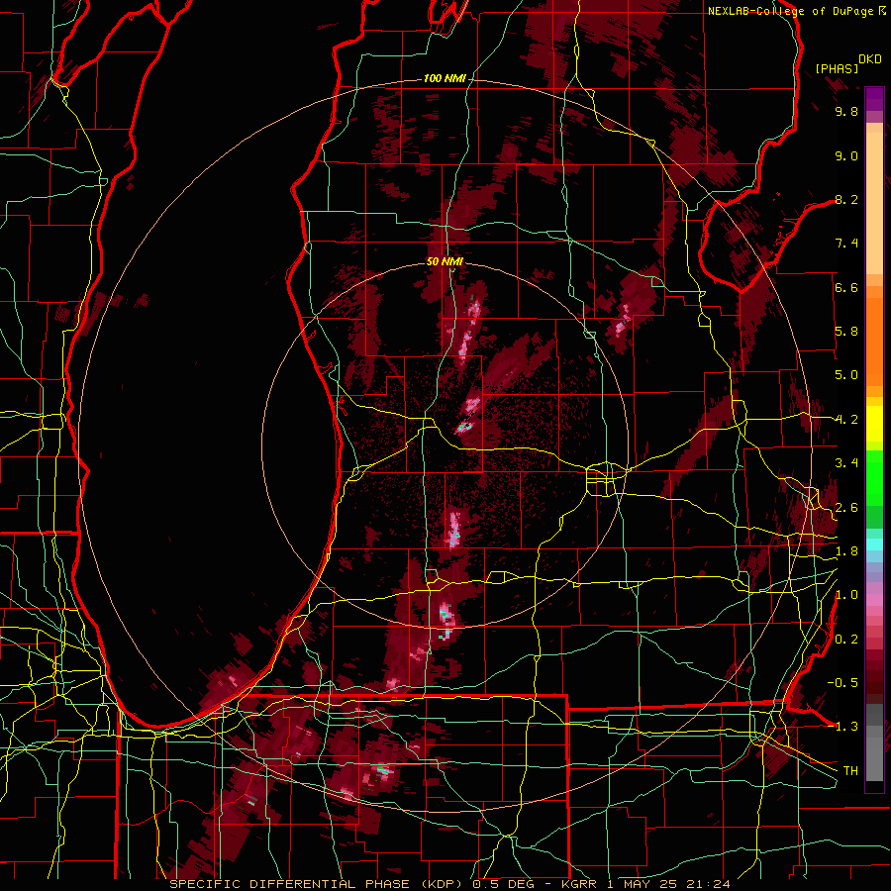The image size is (891, 891).
Task: Click the "2.6" legend value
Action: pyautogui.click(x=846, y=508)
